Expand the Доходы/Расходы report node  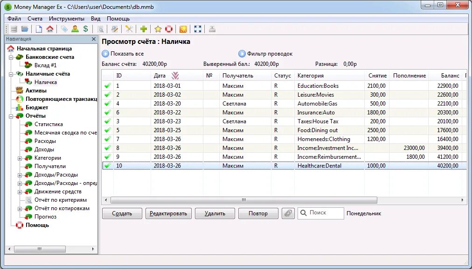(20, 175)
